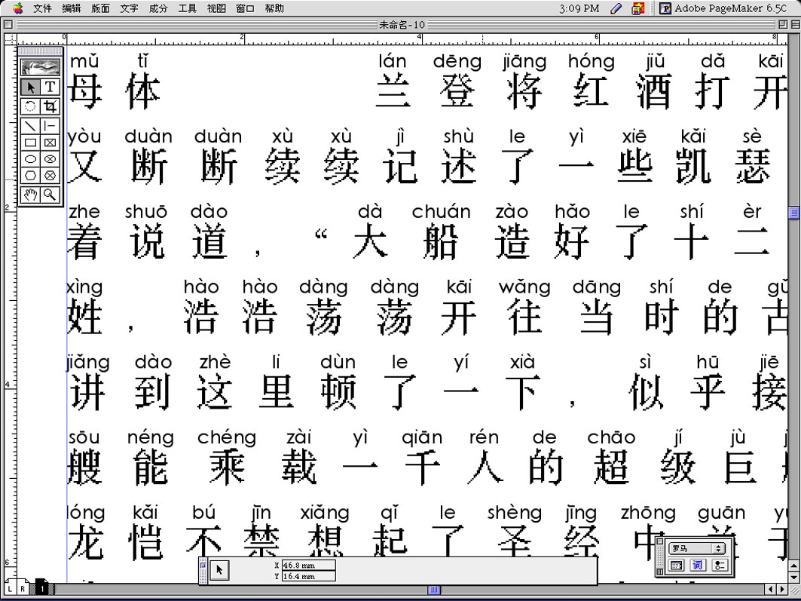Pick the Cropping tool
801x601 pixels.
[x=50, y=106]
